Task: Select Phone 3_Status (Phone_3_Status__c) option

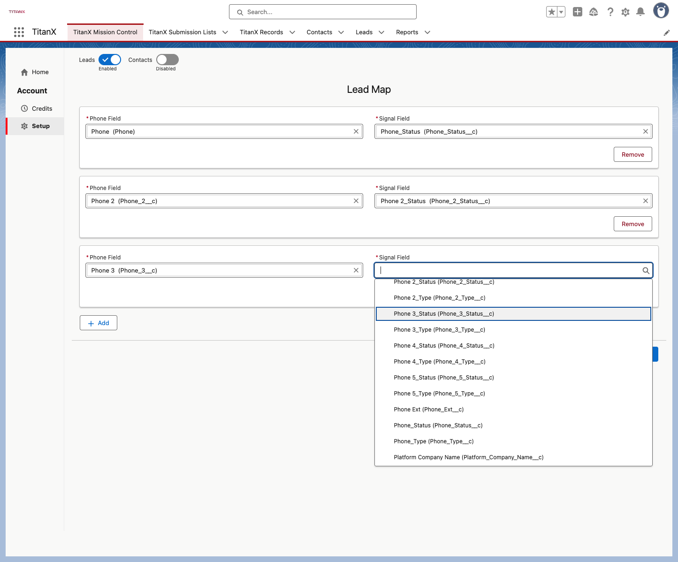Action: click(513, 314)
